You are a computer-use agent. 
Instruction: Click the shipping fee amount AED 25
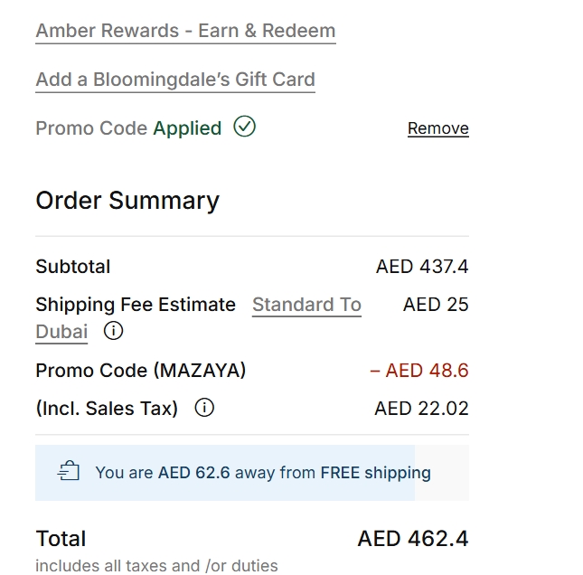[x=436, y=305]
